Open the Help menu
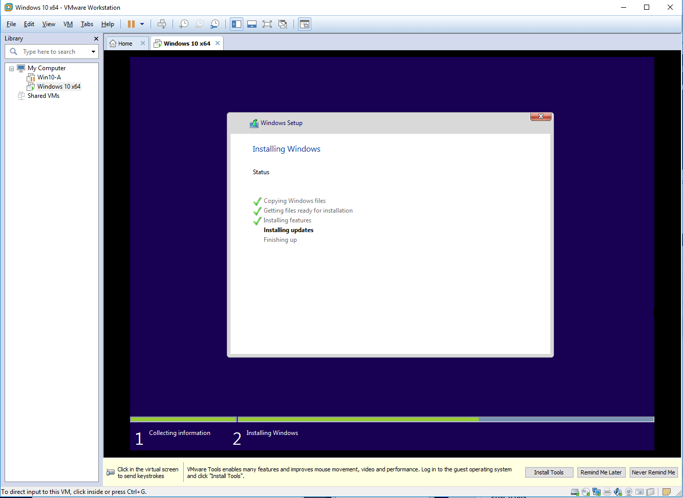 108,24
